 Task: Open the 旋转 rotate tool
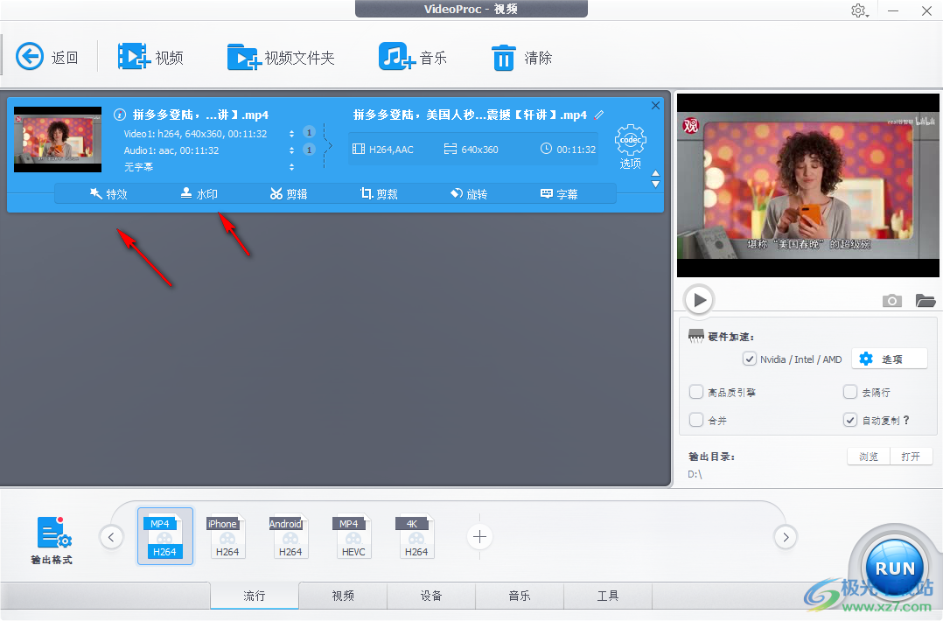click(469, 193)
